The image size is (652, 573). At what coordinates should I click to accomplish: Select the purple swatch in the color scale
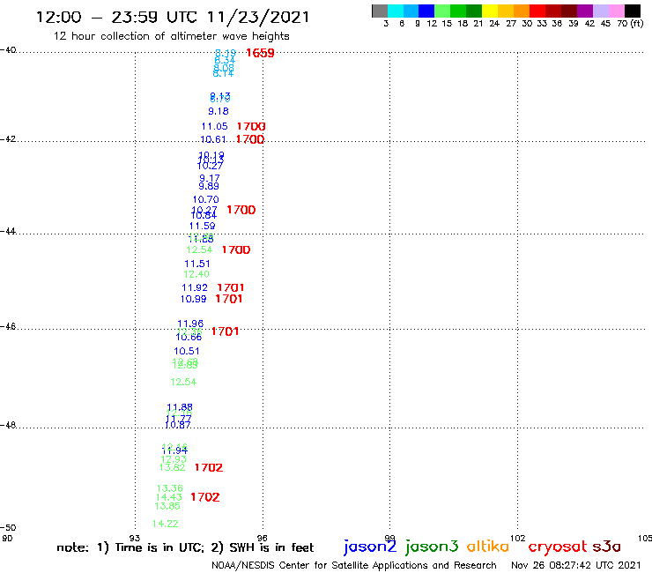[x=585, y=11]
